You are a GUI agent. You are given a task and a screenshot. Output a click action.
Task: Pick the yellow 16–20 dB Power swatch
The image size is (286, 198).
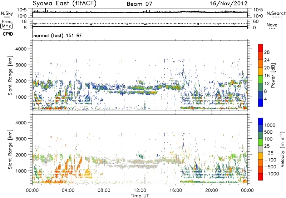(261, 71)
